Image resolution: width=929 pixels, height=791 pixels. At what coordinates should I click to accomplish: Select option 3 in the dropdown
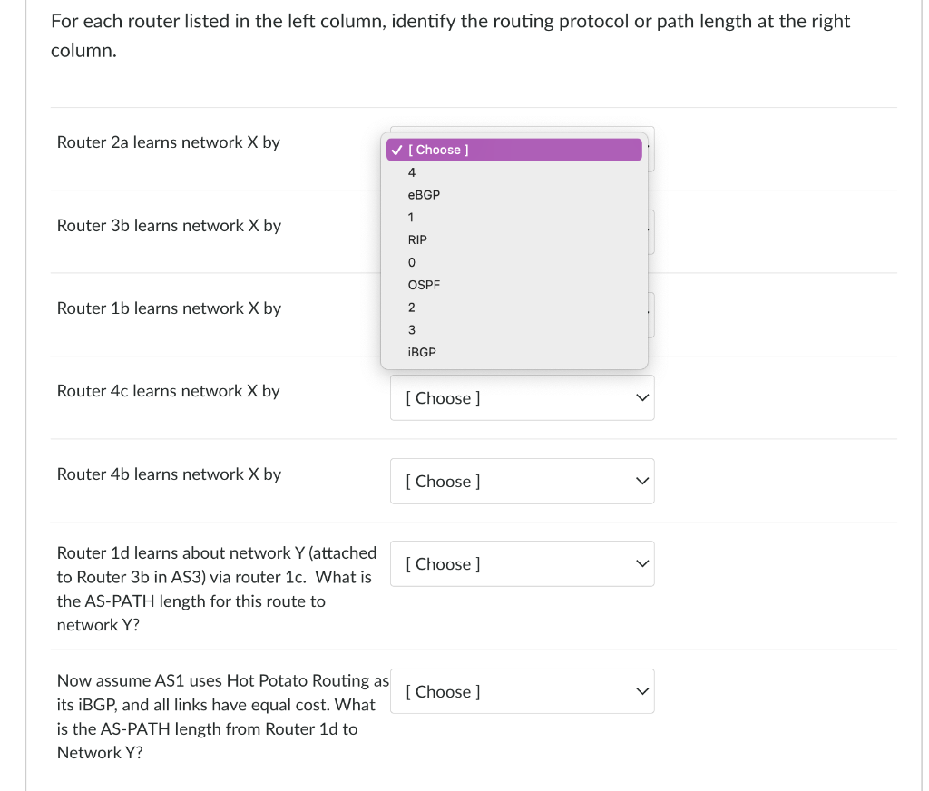(513, 330)
